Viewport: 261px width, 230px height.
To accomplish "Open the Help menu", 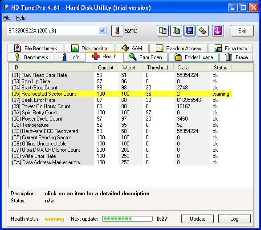I will (21, 18).
